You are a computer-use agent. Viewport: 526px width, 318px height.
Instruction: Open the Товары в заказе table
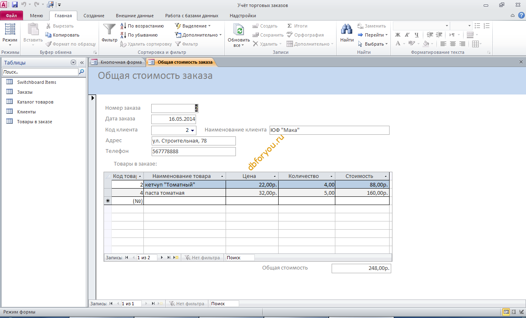[35, 122]
